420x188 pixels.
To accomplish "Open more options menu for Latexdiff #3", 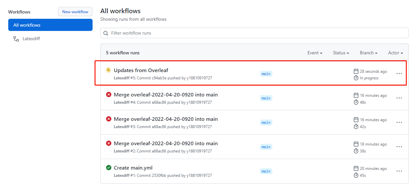I will [x=399, y=122].
